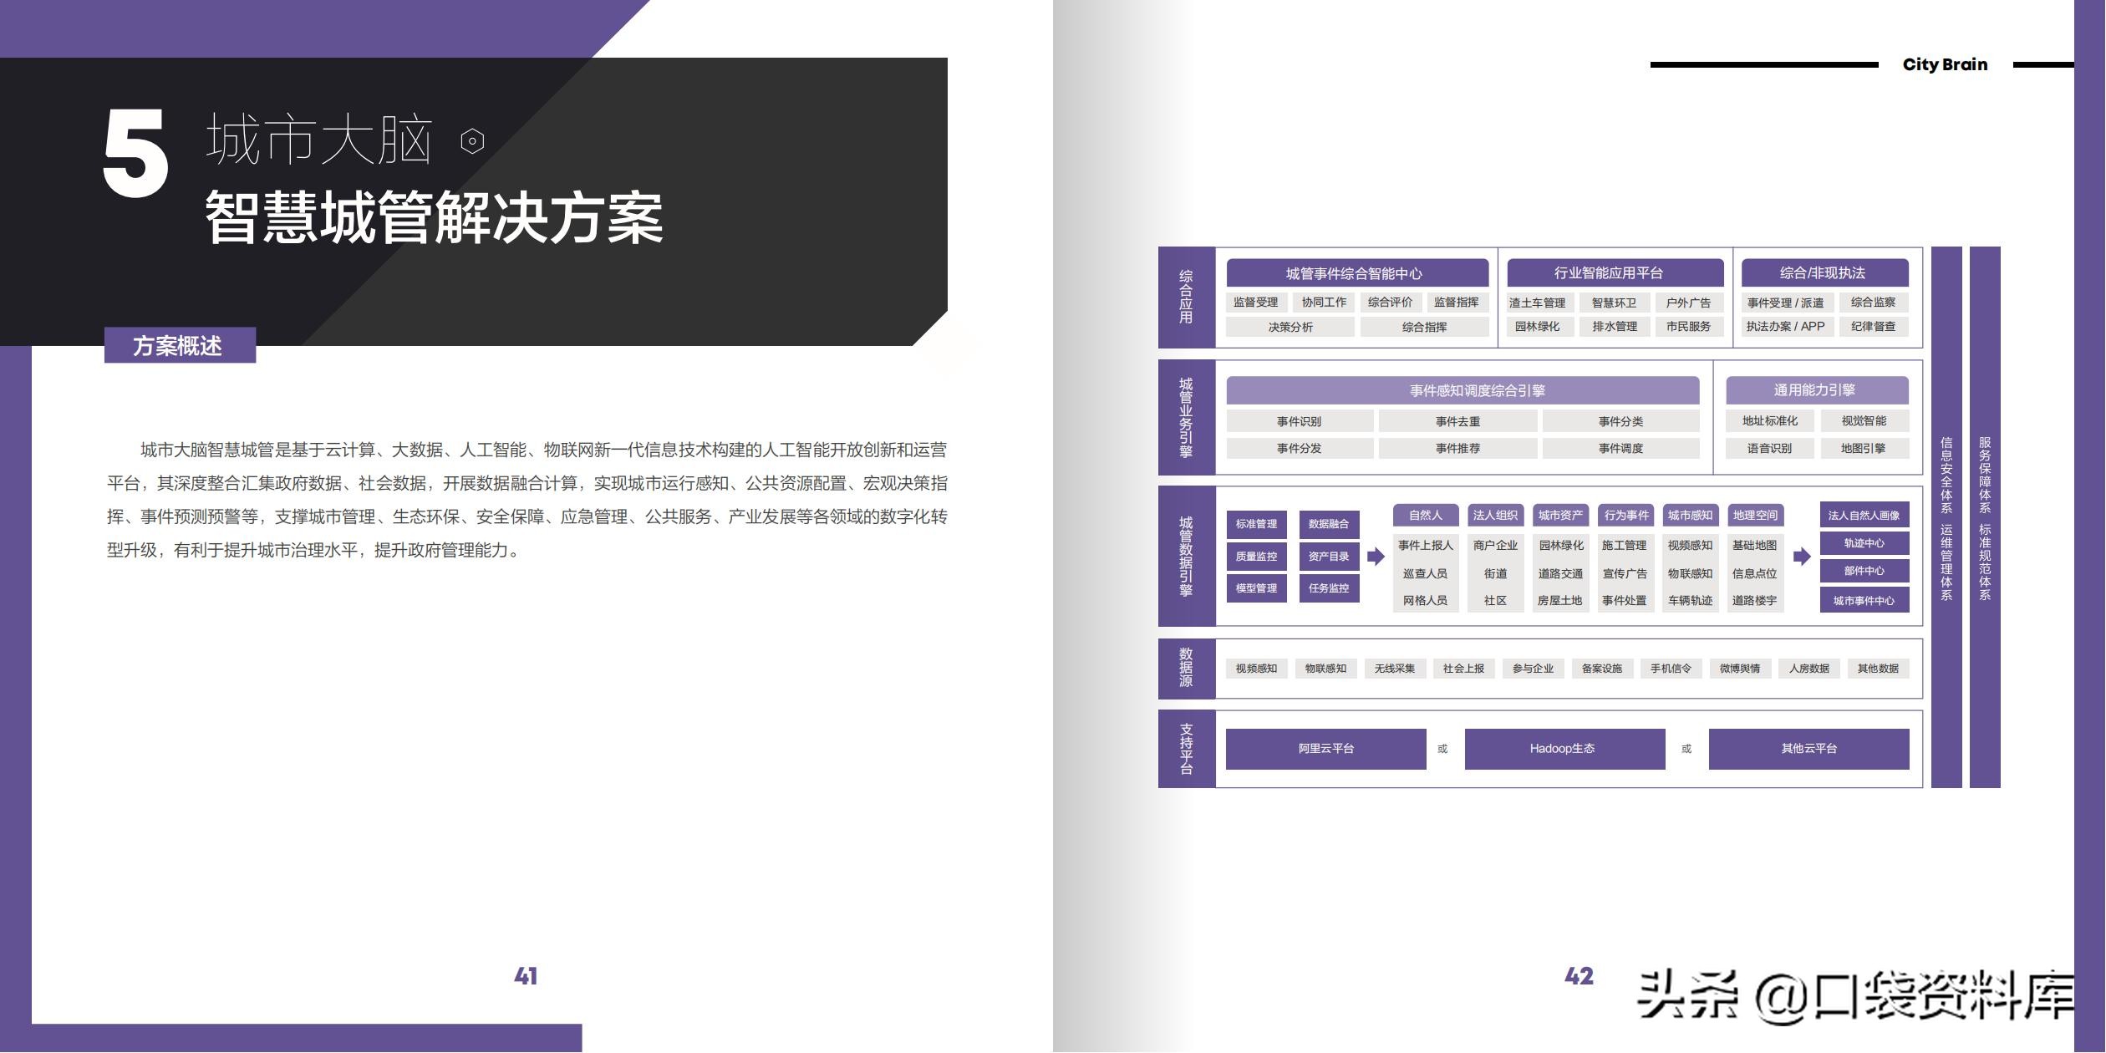2106x1053 pixels.
Task: Click 无线采集 data source box
Action: [x=1395, y=669]
